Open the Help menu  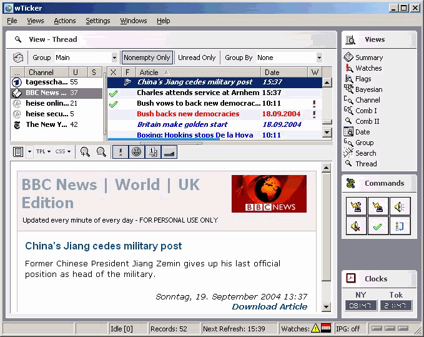(x=164, y=21)
